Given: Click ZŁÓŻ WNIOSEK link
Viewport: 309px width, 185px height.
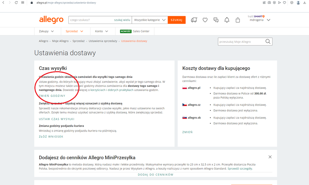Looking at the screenshot, I should coord(51,137).
